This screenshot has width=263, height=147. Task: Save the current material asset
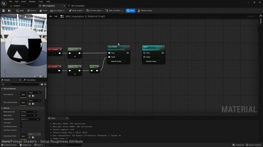4,11
